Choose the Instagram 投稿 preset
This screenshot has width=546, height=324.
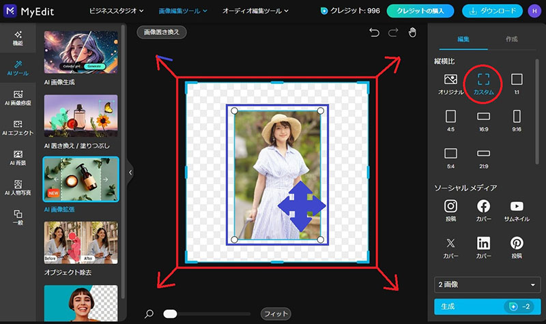(450, 211)
